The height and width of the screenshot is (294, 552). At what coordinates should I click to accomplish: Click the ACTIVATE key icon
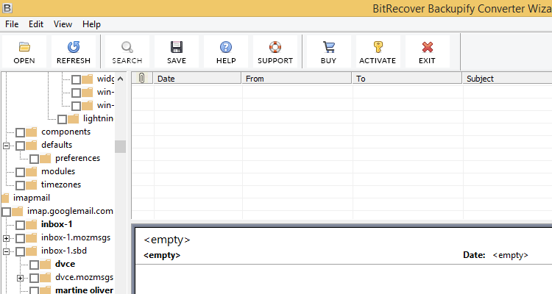coord(378,47)
